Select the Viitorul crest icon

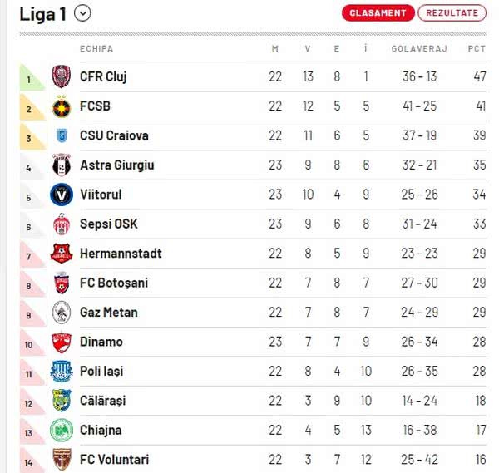pos(62,194)
